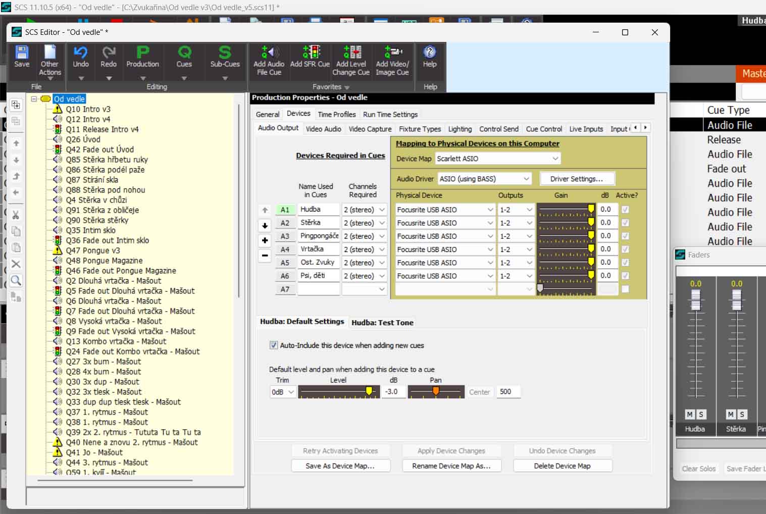The height and width of the screenshot is (514, 766).
Task: Switch to the Time Profiles tab
Action: [x=337, y=115]
